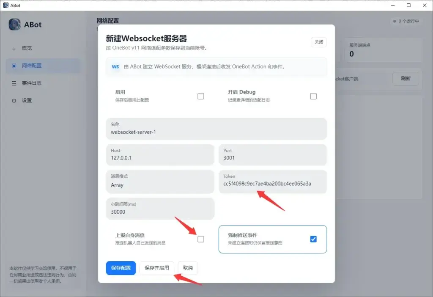Click the 概览 circle icon

click(14, 49)
